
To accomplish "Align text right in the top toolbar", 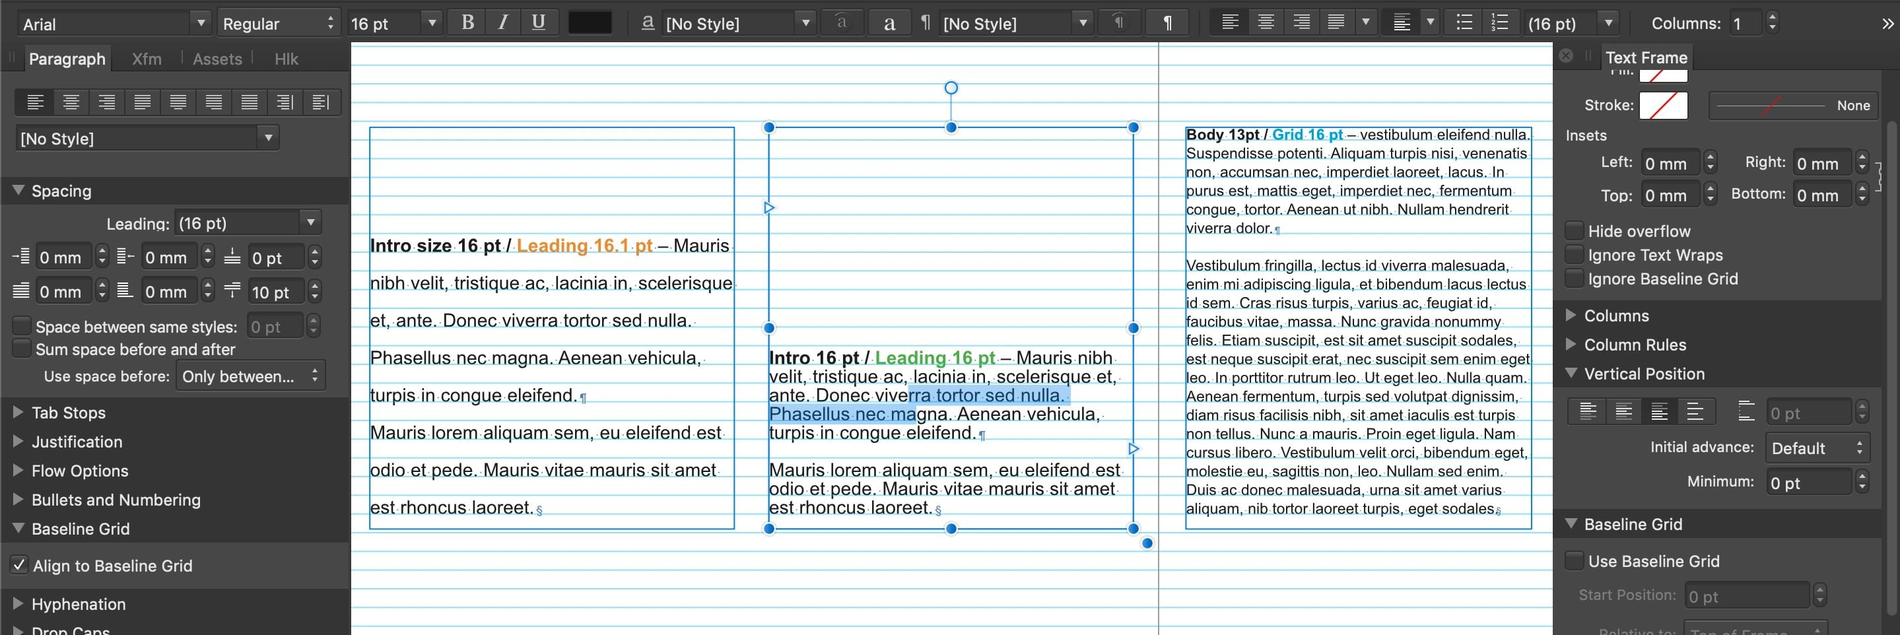I will [1301, 23].
